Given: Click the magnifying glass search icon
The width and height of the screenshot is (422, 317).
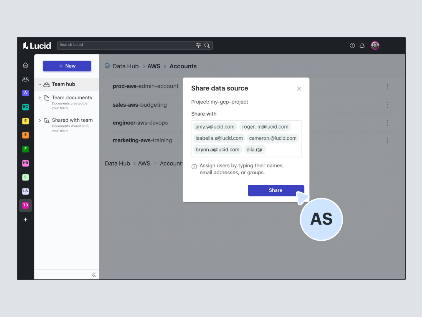Looking at the screenshot, I should pos(207,45).
